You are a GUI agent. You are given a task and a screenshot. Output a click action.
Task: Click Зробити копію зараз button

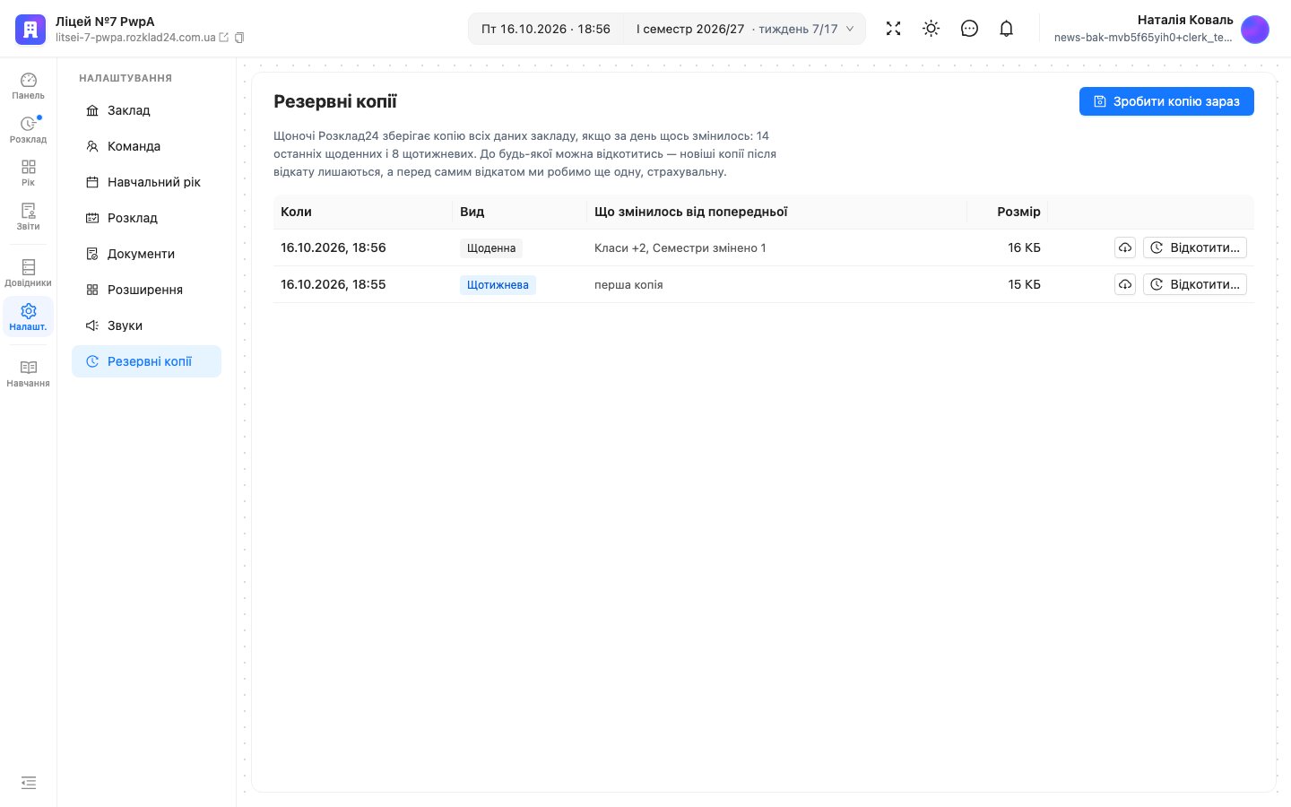[x=1166, y=101]
